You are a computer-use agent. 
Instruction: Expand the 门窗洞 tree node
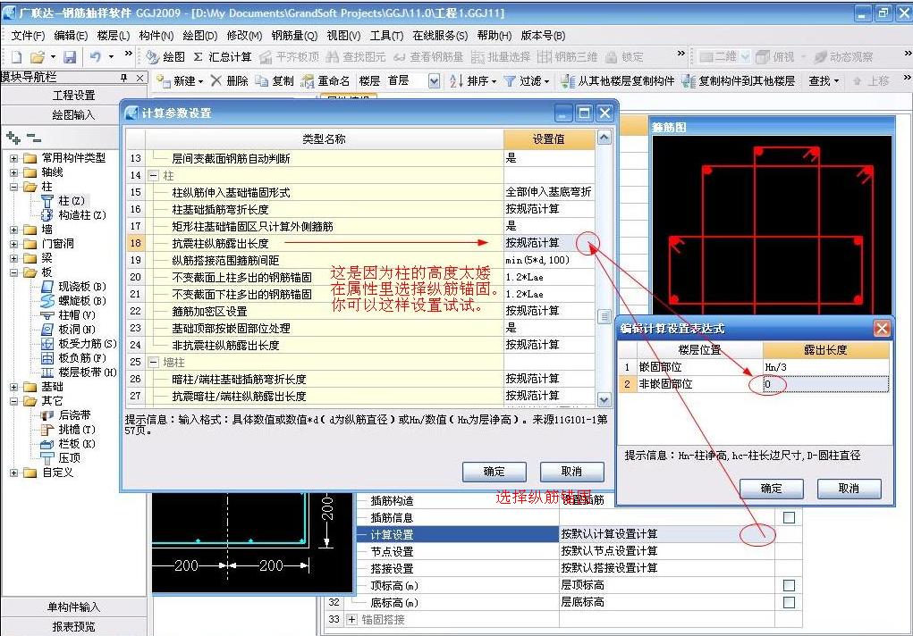[x=13, y=244]
